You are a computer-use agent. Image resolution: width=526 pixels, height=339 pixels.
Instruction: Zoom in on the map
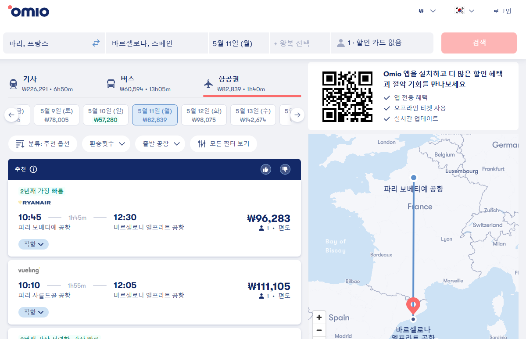click(319, 317)
